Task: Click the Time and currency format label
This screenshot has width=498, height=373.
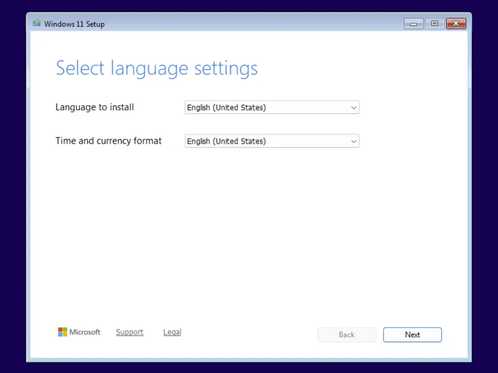Action: click(109, 141)
